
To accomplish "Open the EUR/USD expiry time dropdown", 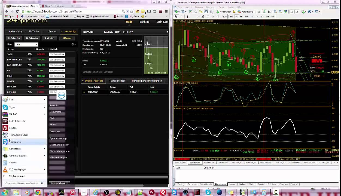I will coord(57,87).
